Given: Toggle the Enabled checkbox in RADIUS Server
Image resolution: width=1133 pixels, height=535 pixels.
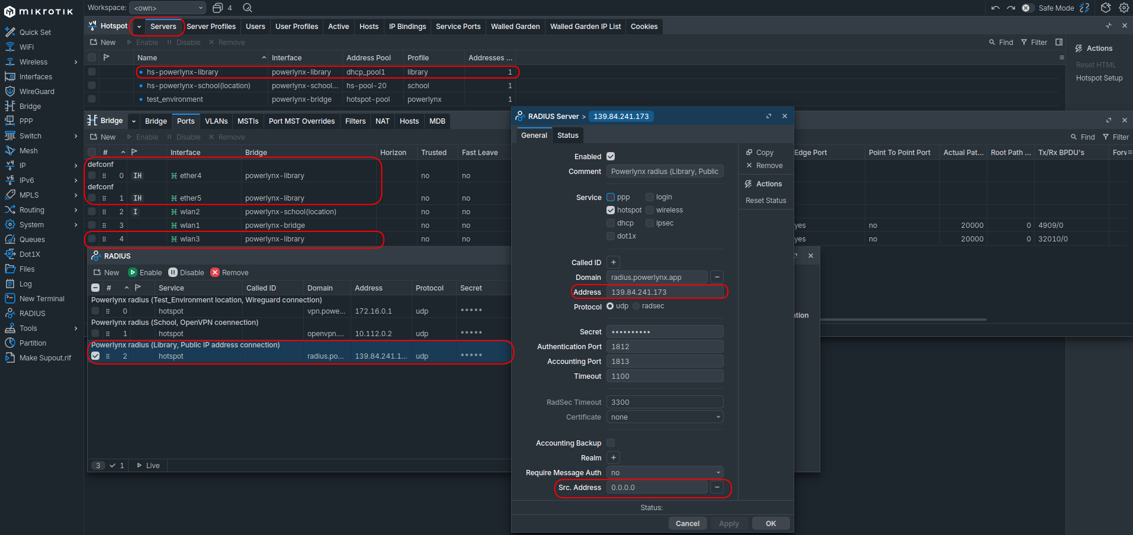Looking at the screenshot, I should (611, 157).
